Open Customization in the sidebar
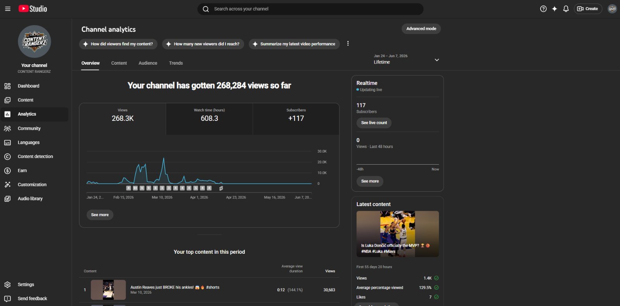Screen dimensions: 620x306 pos(34,185)
